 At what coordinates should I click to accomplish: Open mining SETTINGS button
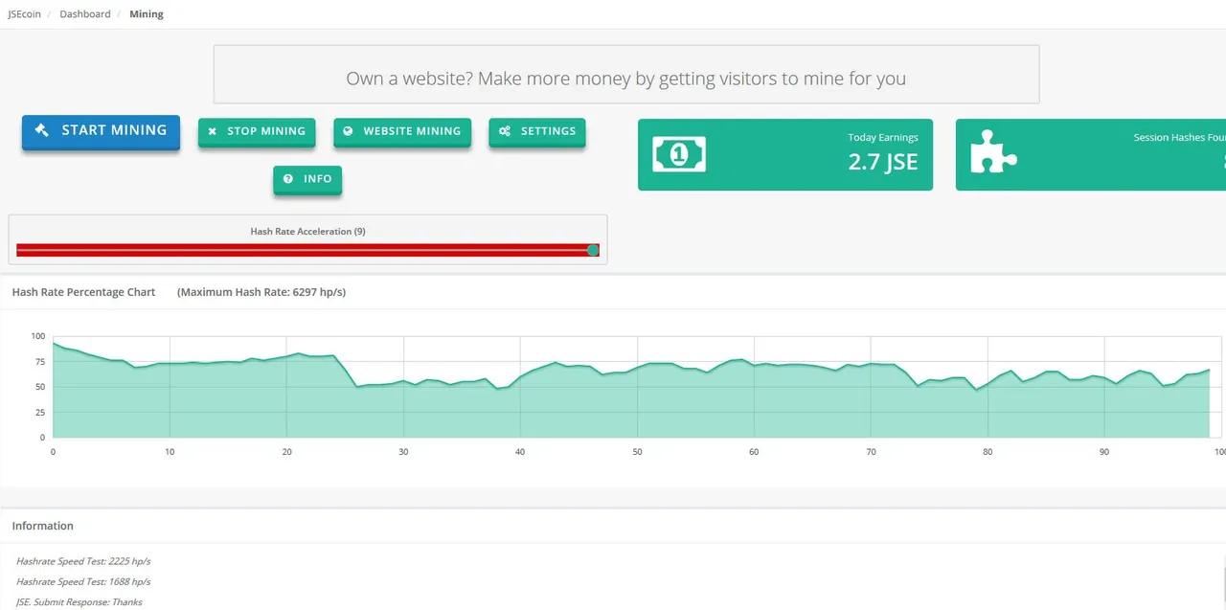tap(537, 131)
